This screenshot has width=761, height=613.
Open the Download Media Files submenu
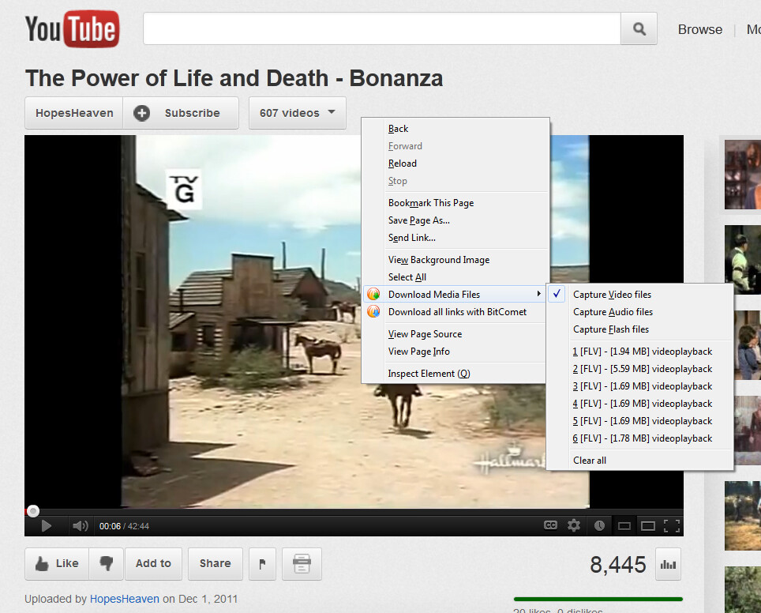(x=434, y=295)
